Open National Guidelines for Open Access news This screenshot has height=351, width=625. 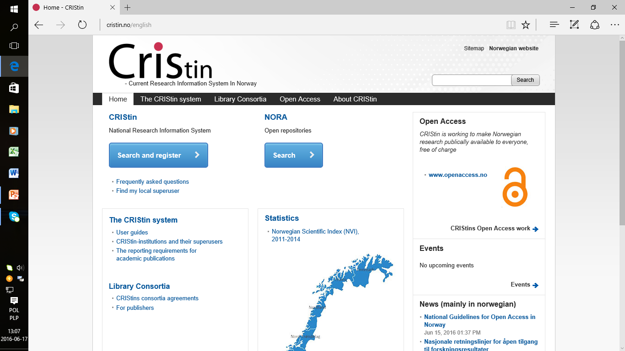(x=480, y=321)
